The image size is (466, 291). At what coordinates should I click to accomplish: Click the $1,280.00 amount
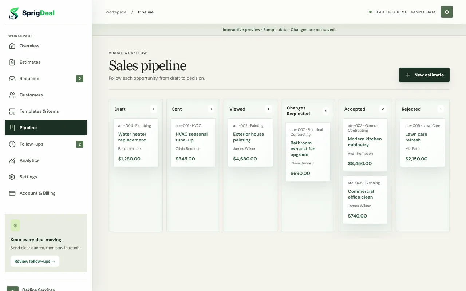pos(129,159)
